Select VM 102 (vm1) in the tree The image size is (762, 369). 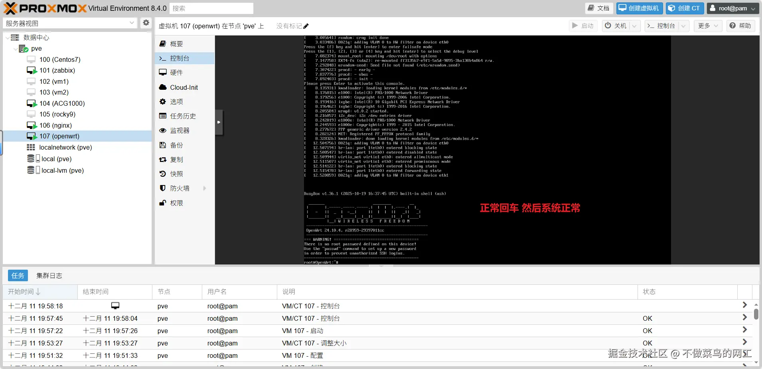coord(54,81)
